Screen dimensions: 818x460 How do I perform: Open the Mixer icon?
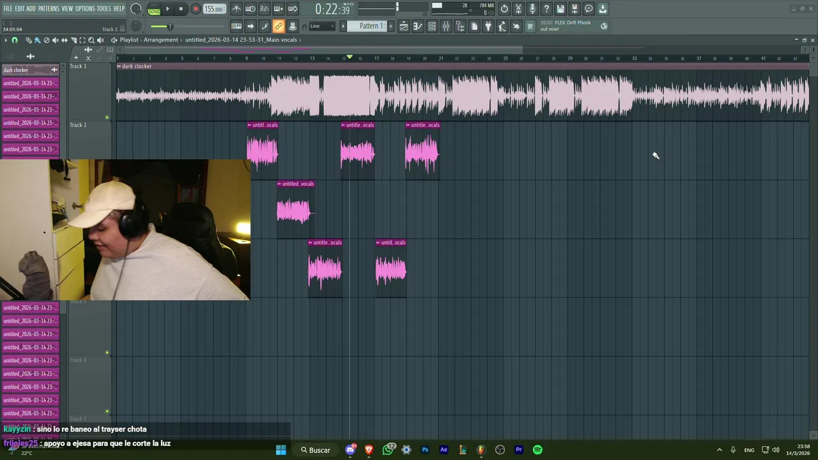click(446, 26)
